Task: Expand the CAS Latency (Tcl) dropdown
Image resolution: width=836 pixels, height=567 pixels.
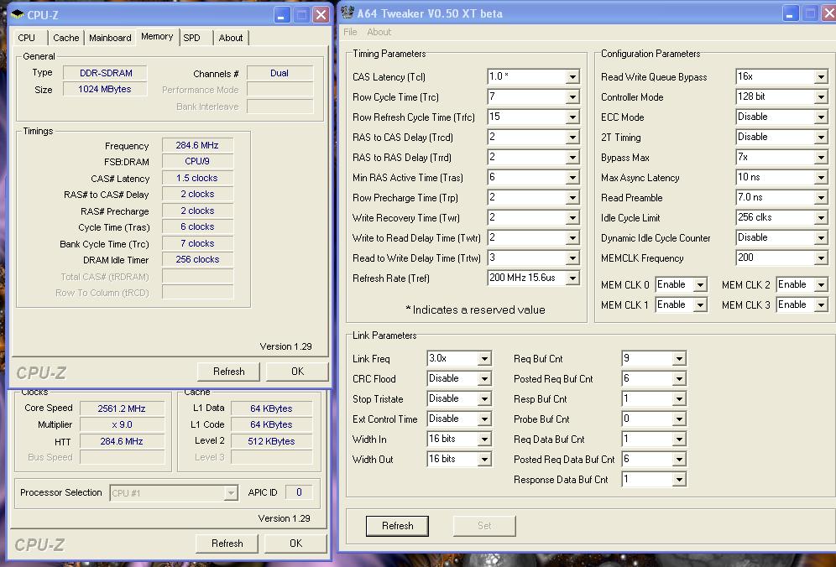Action: (572, 76)
